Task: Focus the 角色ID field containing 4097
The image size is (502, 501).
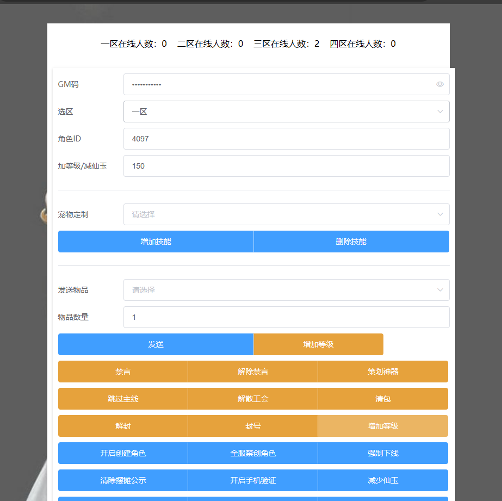Action: pos(286,139)
